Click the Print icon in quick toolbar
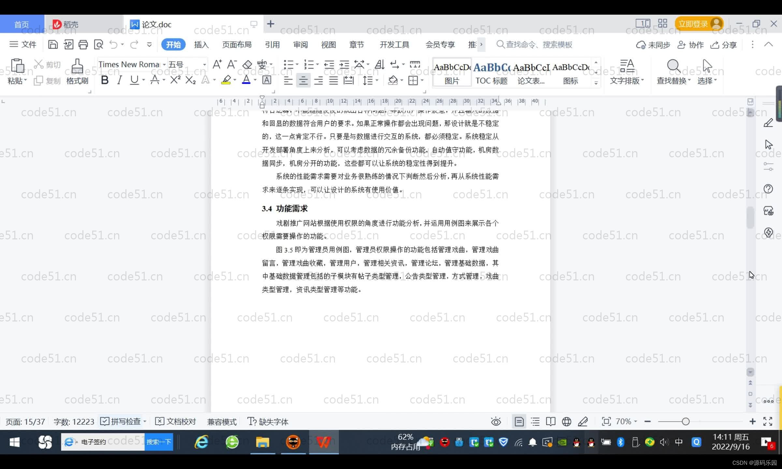782x469 pixels. click(x=83, y=45)
